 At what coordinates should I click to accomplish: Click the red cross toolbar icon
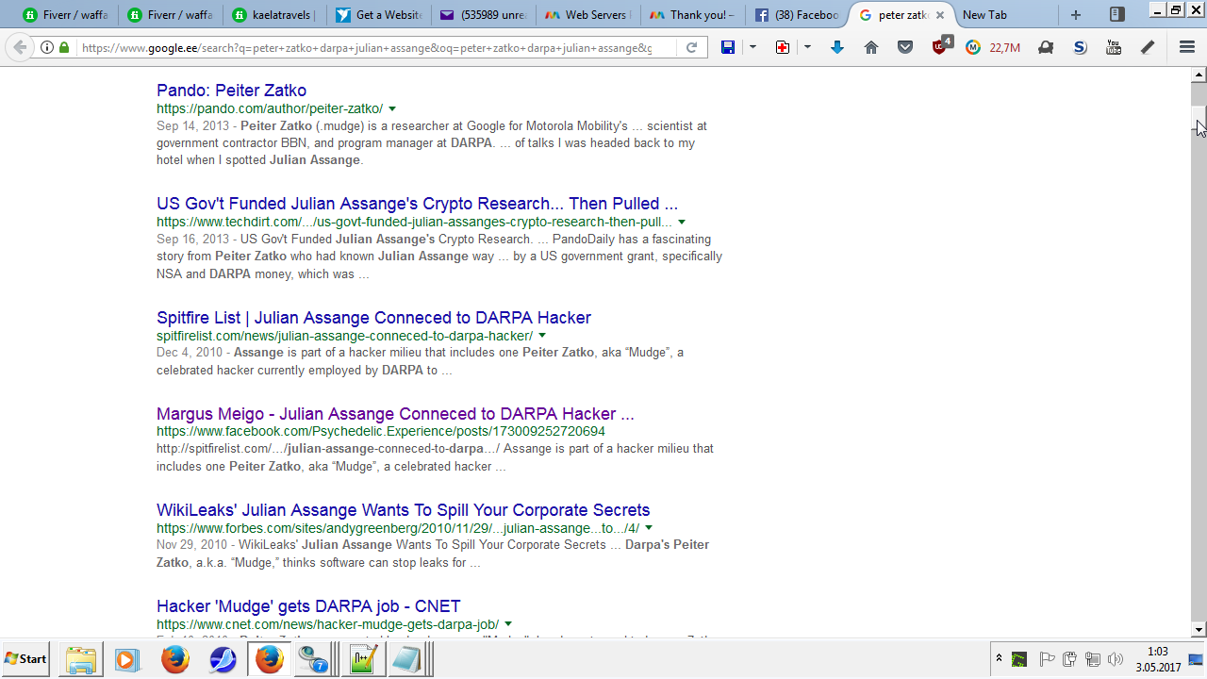pyautogui.click(x=783, y=47)
